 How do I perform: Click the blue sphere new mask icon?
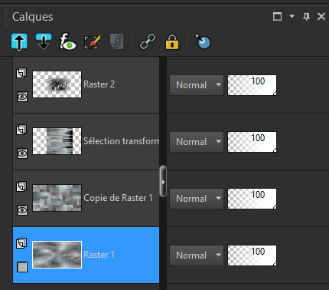point(203,41)
